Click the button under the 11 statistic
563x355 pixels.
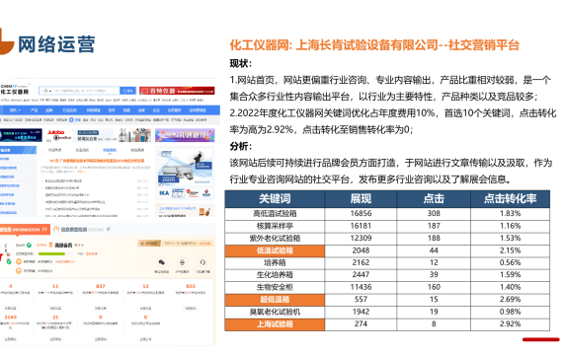pyautogui.click(x=55, y=308)
